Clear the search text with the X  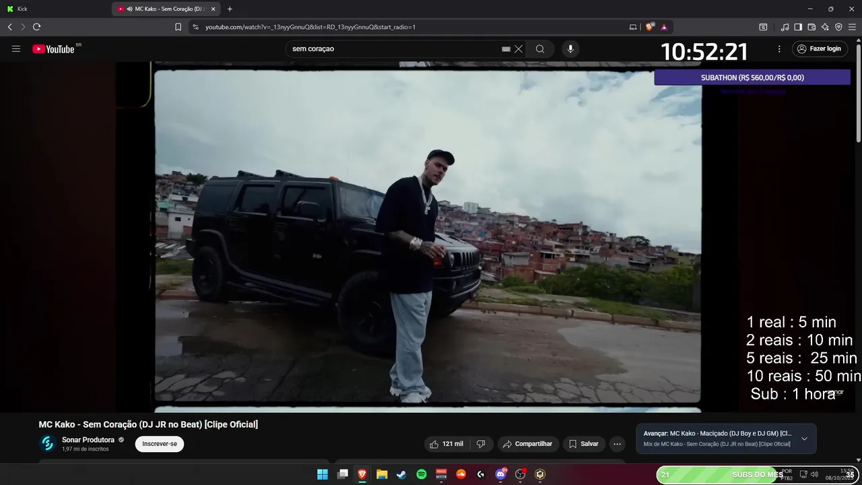519,48
